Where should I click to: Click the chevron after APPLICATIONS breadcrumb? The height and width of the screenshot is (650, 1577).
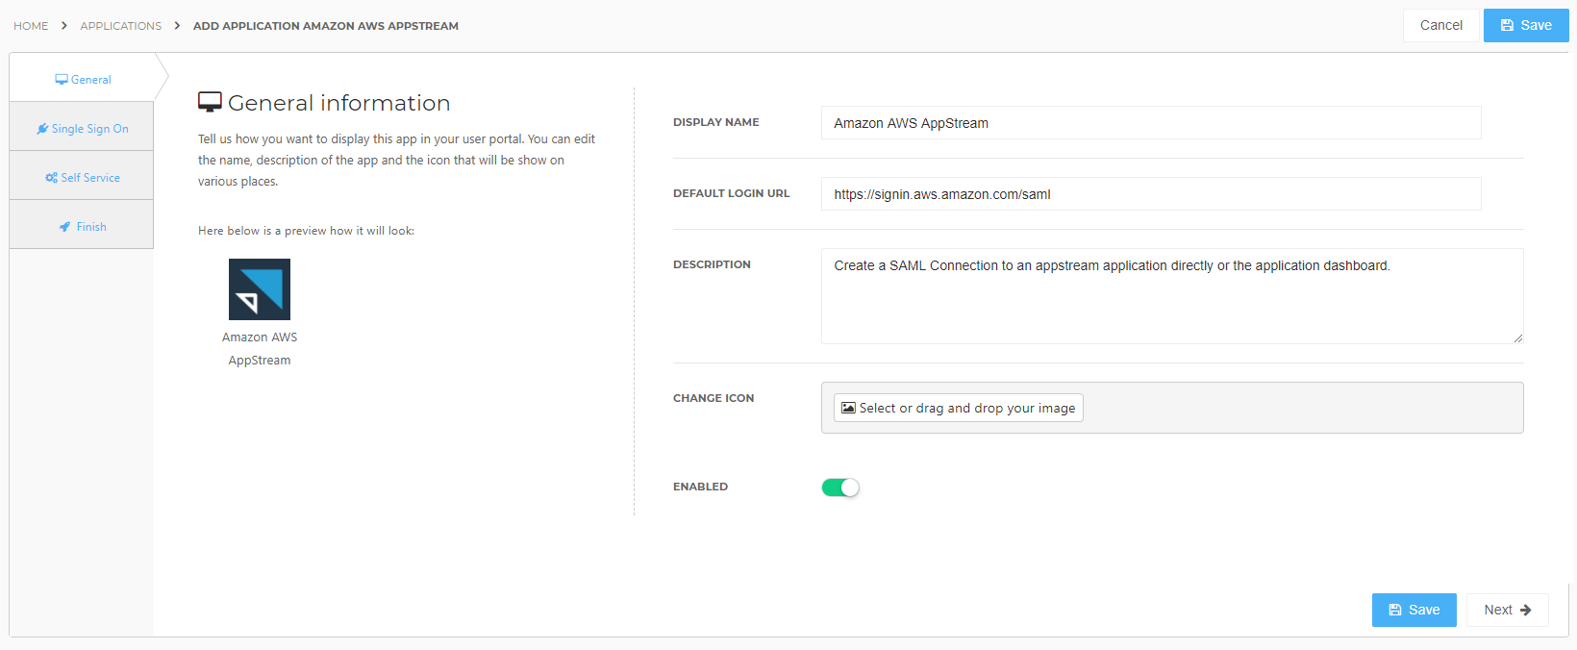178,26
